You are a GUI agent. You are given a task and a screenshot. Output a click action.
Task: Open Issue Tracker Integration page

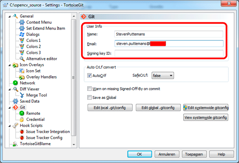point(48,132)
